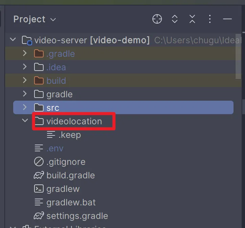Collapse the videolocation folder

(25, 121)
